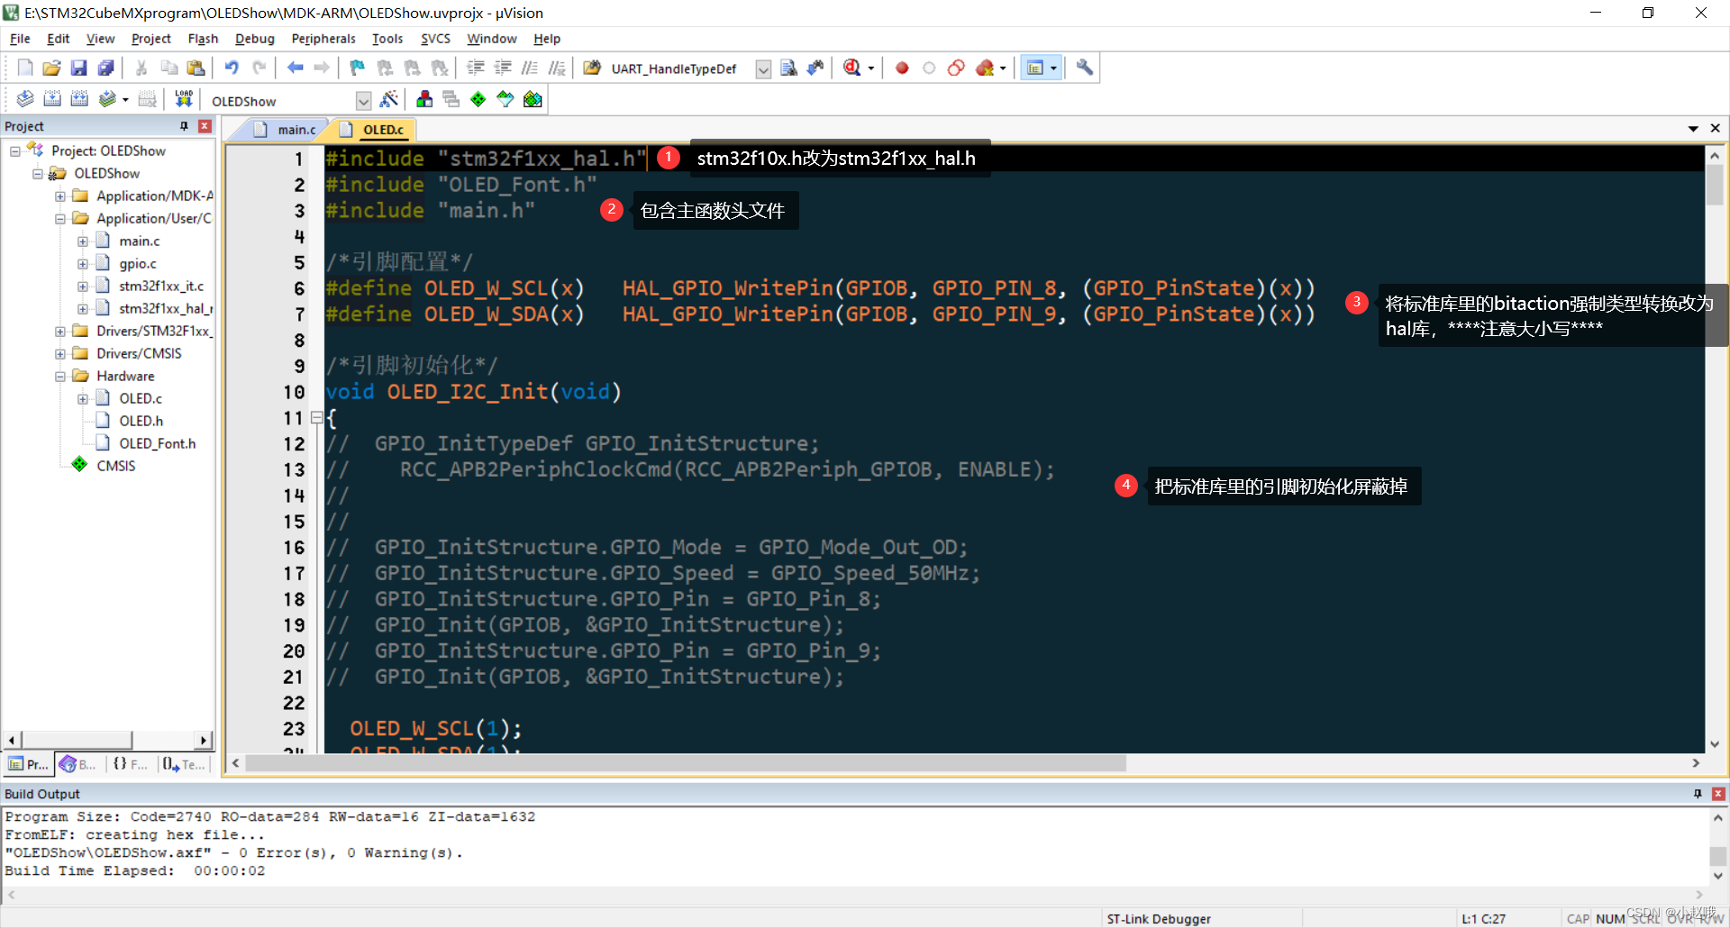Open the Pack Installer icon
This screenshot has width=1730, height=928.
(533, 99)
